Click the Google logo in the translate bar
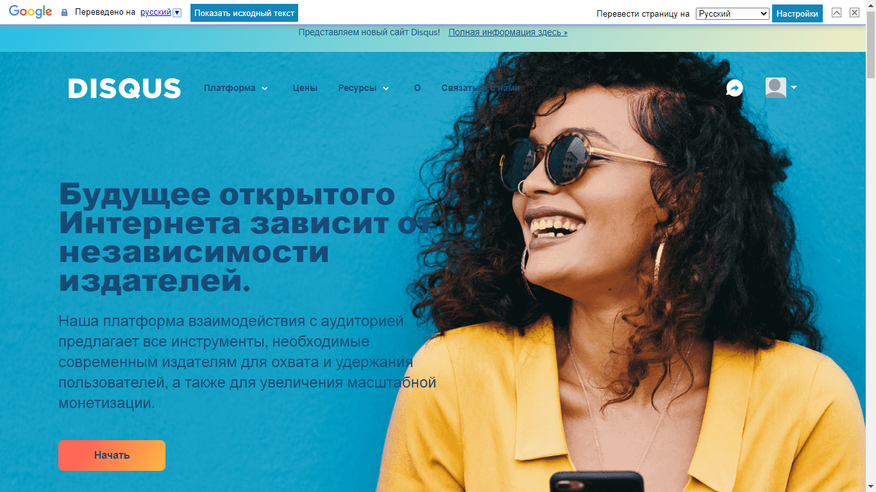The height and width of the screenshot is (492, 876). [30, 12]
